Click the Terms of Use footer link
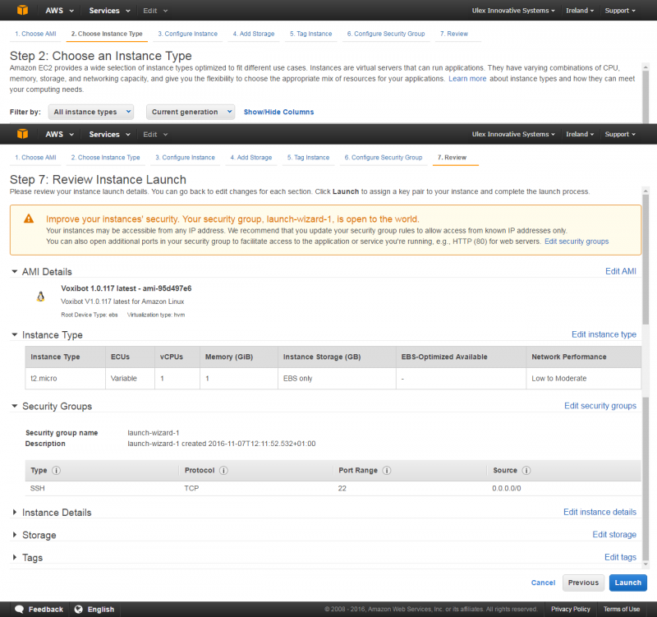Screen dimensions: 657x617 622,609
